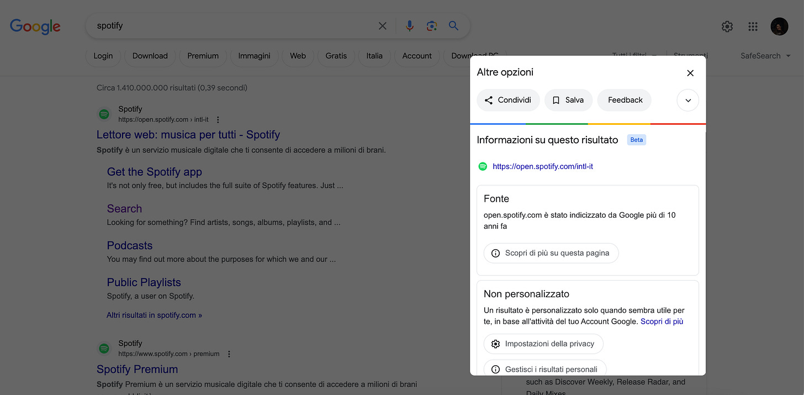The height and width of the screenshot is (395, 804).
Task: Open the Podcasts sitelink
Action: point(130,245)
